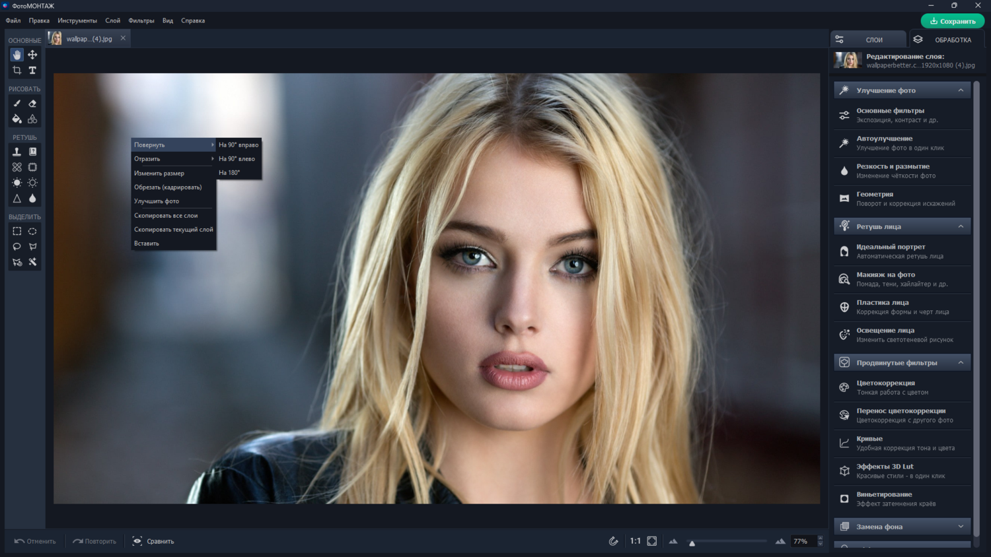
Task: Click the Отменить undo button
Action: coord(36,541)
